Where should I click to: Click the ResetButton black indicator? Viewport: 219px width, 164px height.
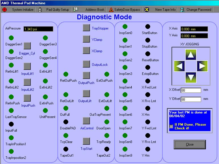(x=148, y=54)
